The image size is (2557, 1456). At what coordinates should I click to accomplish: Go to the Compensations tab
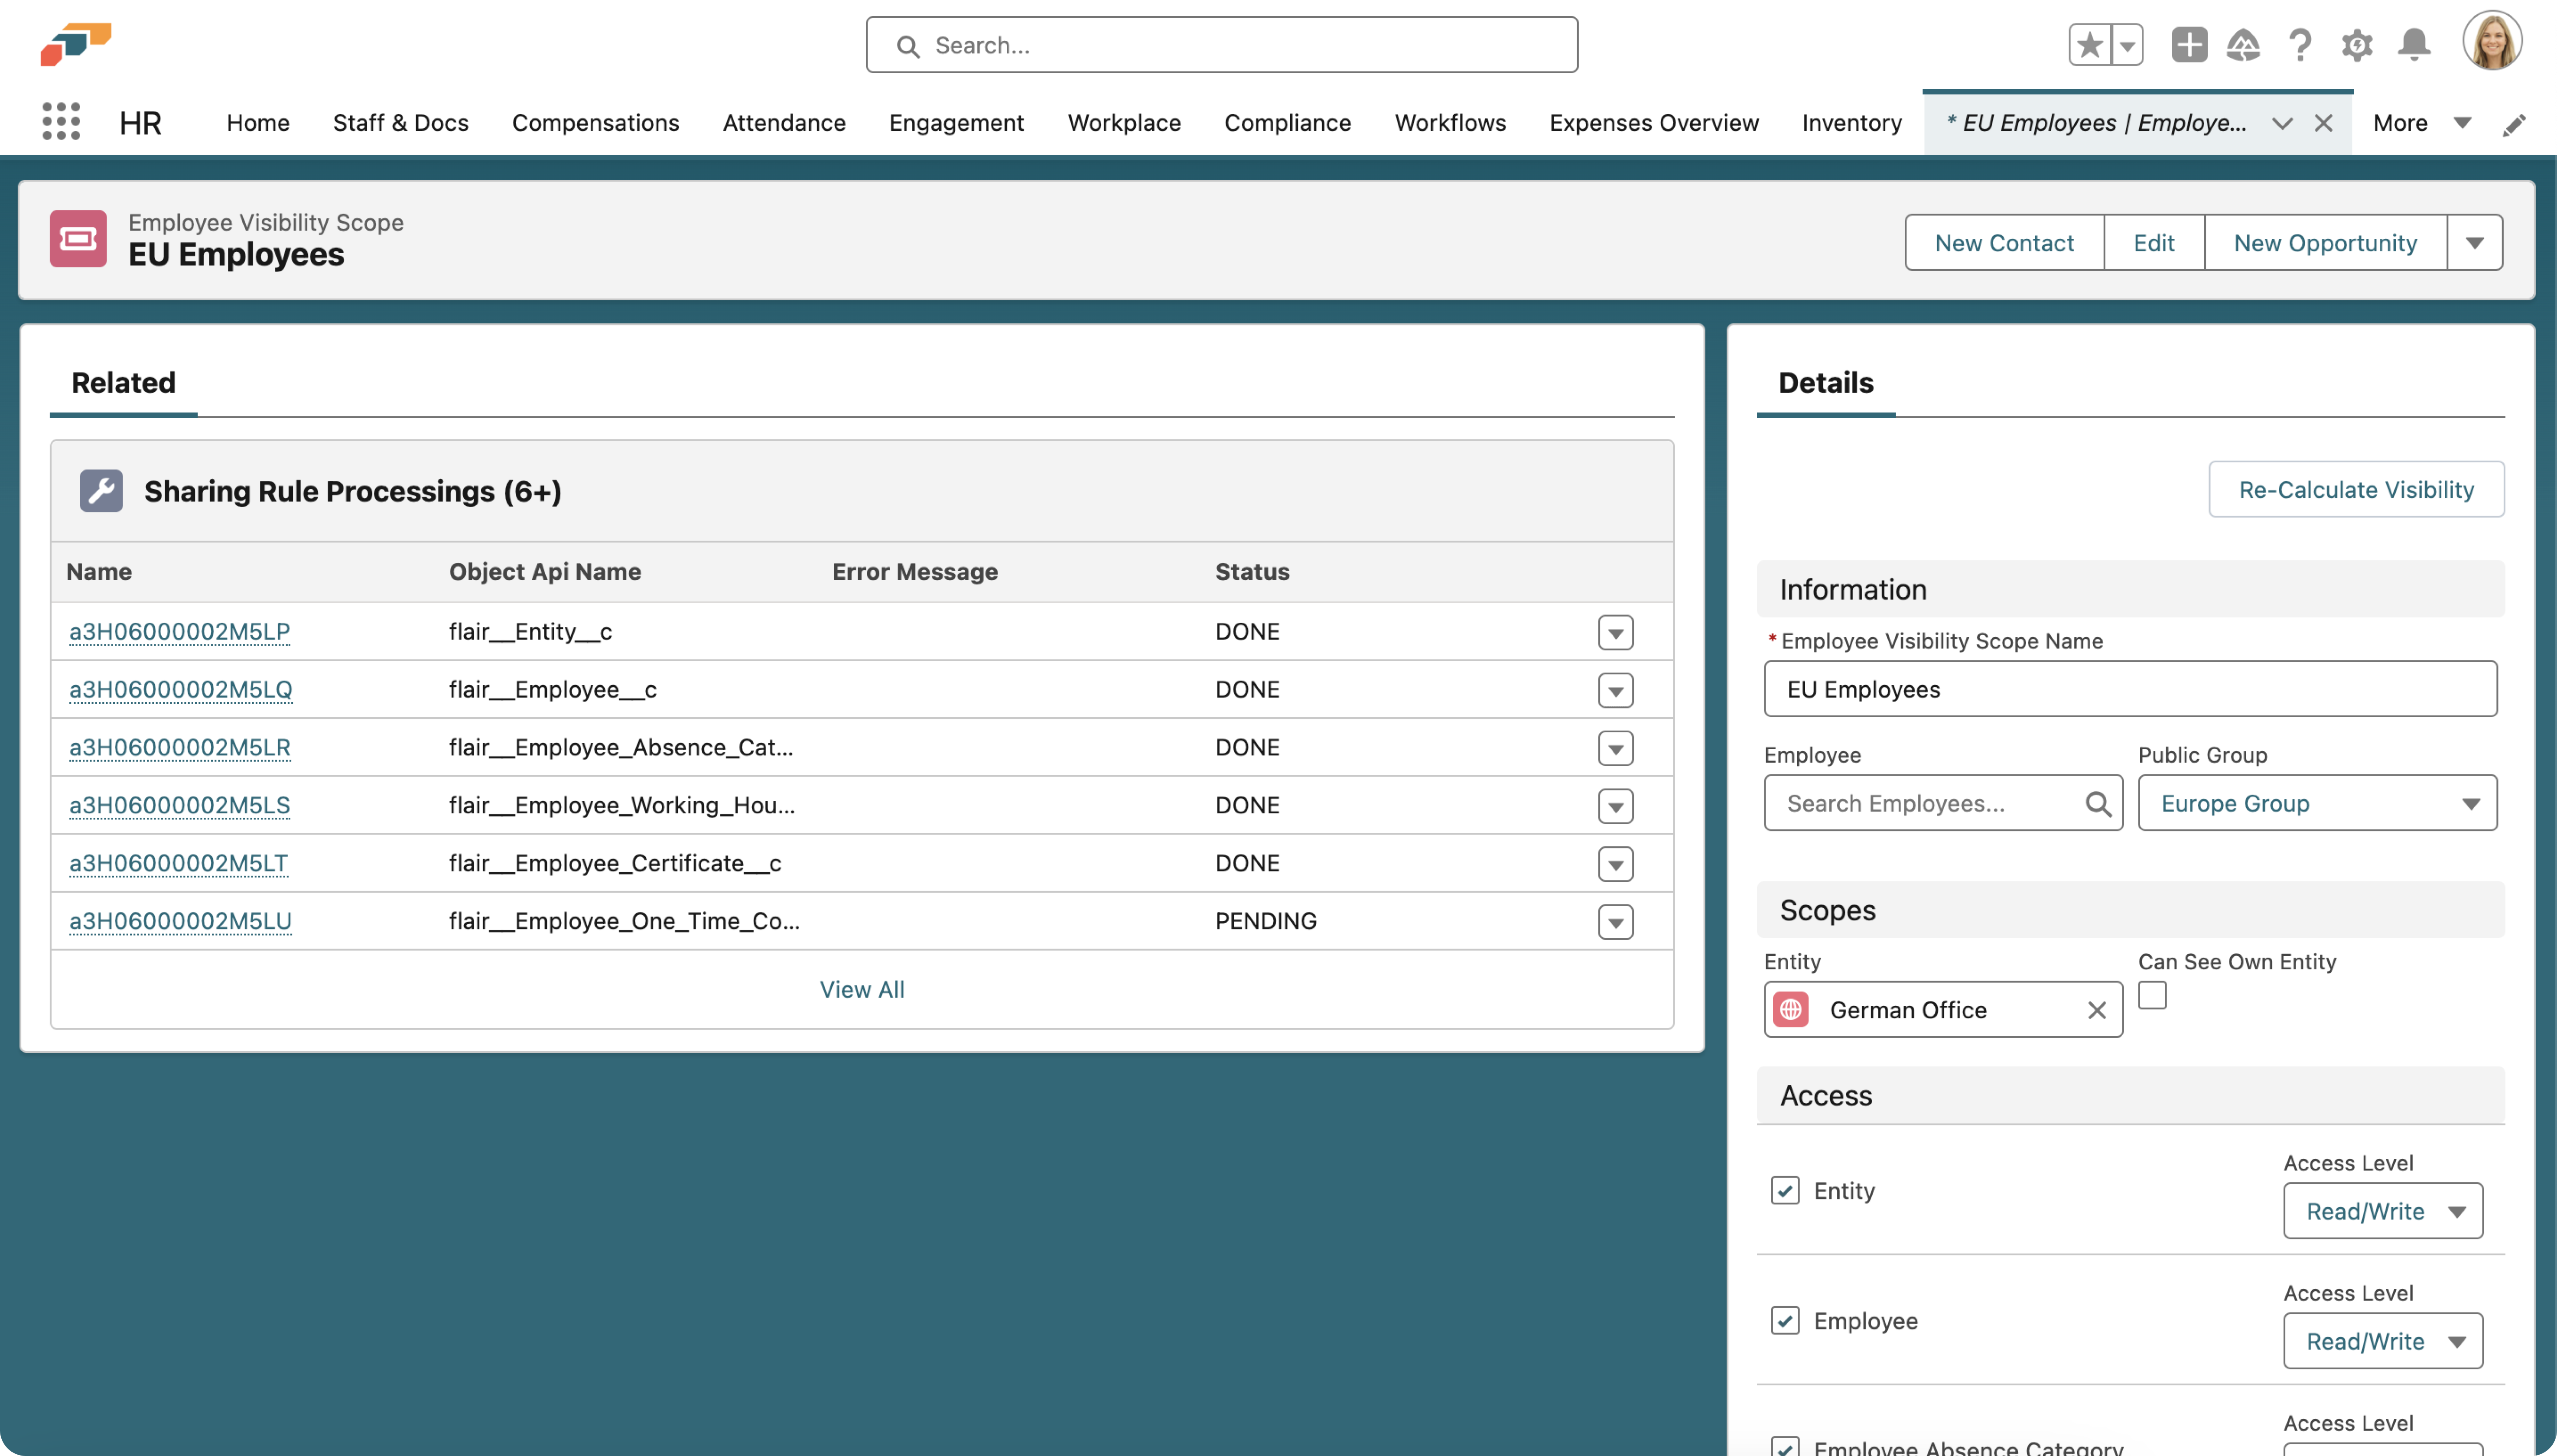595,123
